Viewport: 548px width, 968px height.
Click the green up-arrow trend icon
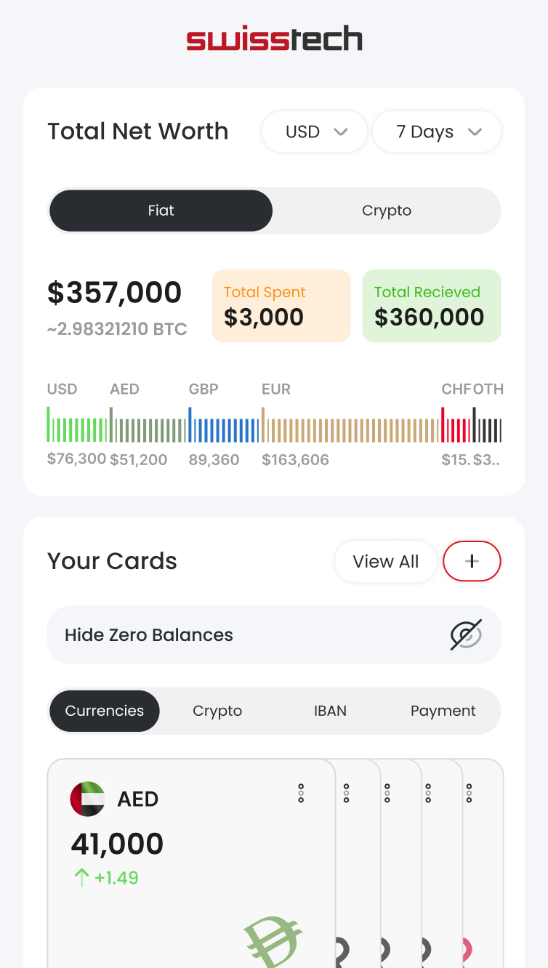pos(81,878)
